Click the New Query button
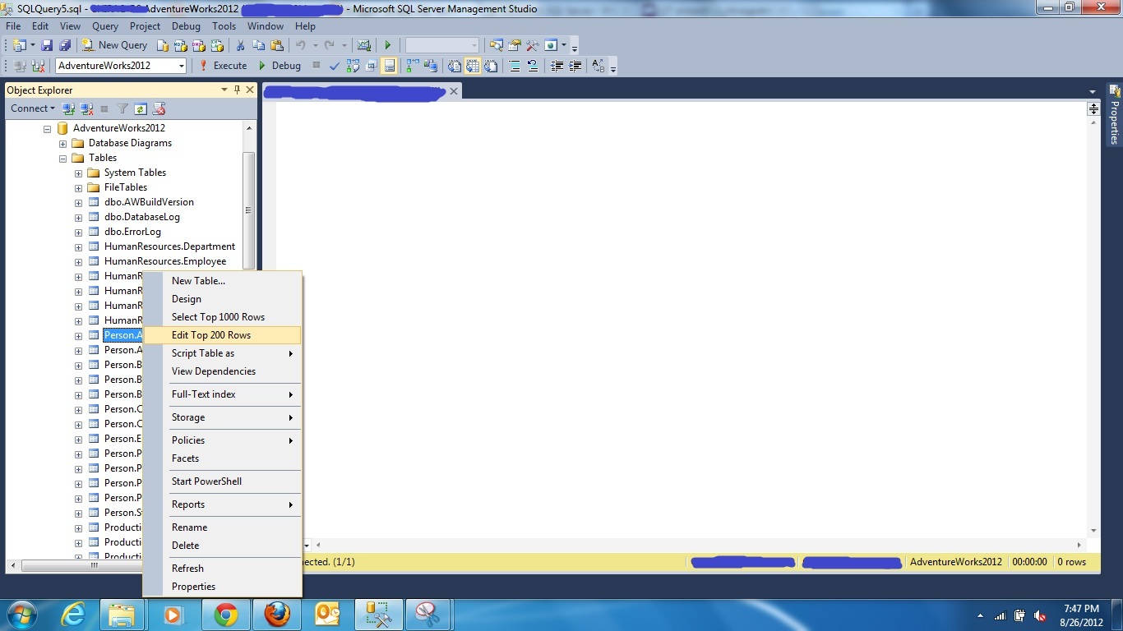 click(x=114, y=45)
